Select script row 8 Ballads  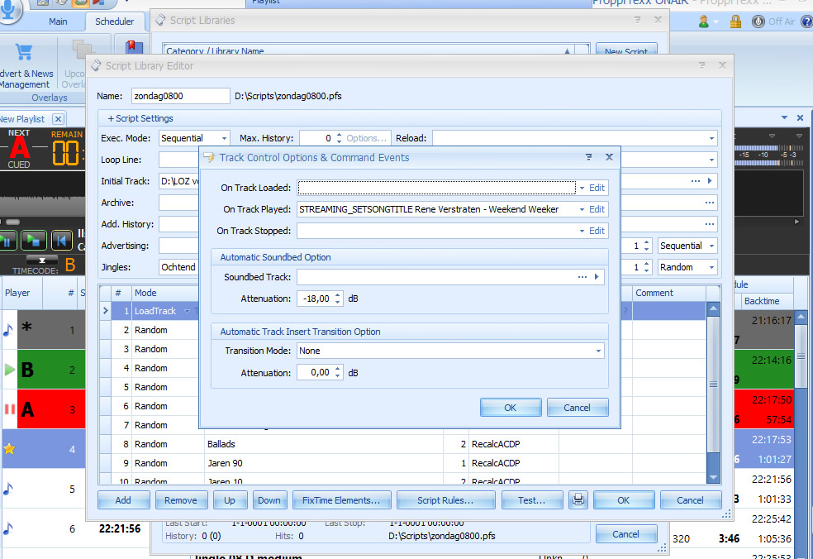coord(402,444)
